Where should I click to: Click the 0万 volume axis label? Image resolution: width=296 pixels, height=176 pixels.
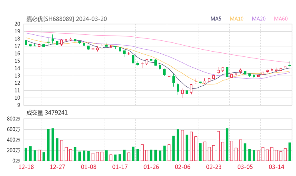coord(16,161)
